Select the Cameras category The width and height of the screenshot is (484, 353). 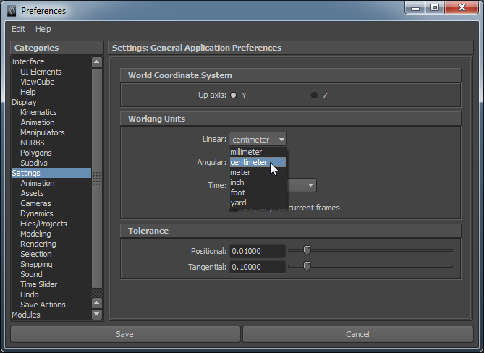click(x=35, y=203)
